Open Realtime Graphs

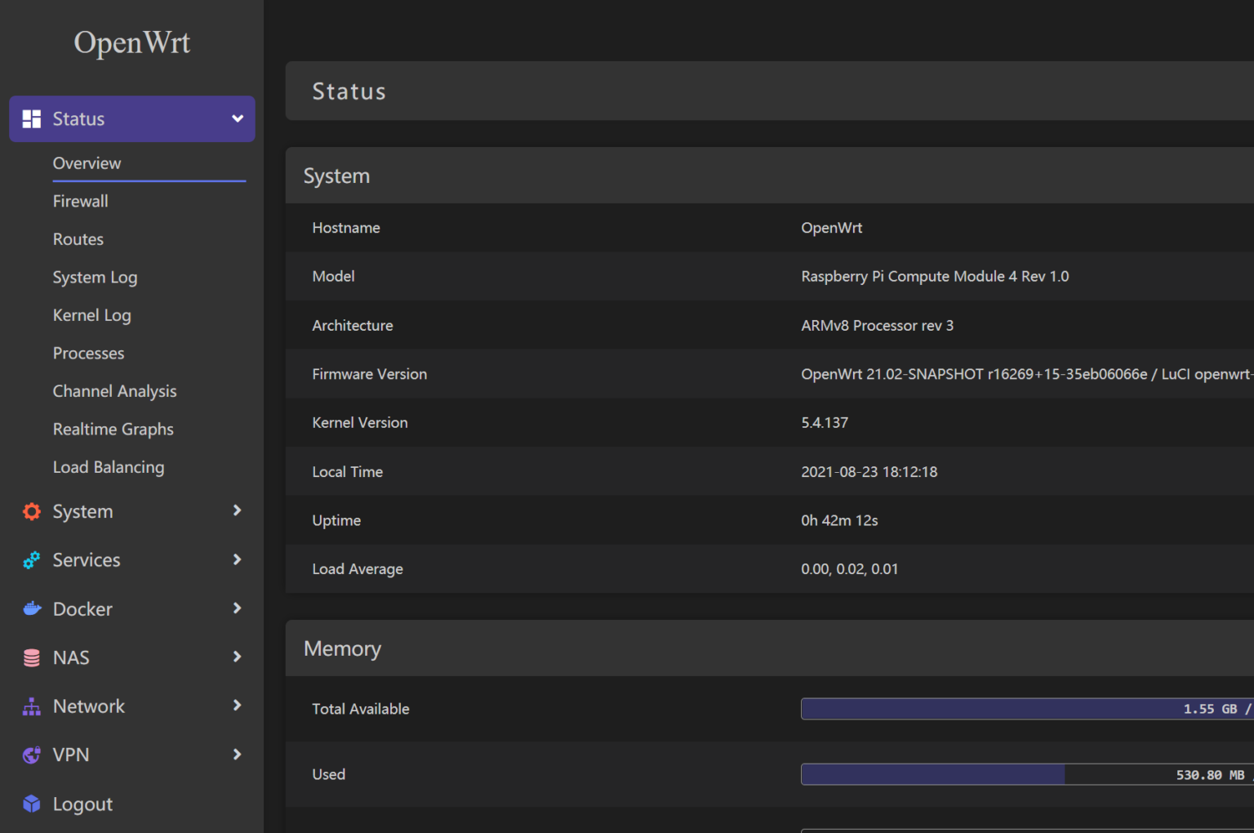(x=113, y=429)
